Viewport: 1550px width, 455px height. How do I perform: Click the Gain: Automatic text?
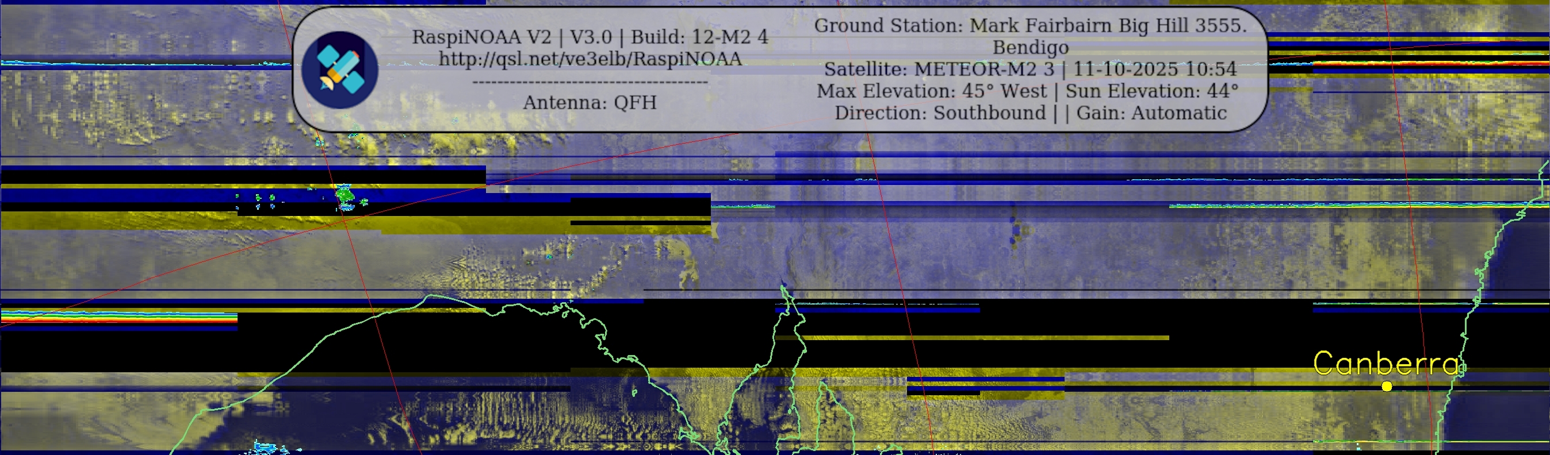[1151, 113]
